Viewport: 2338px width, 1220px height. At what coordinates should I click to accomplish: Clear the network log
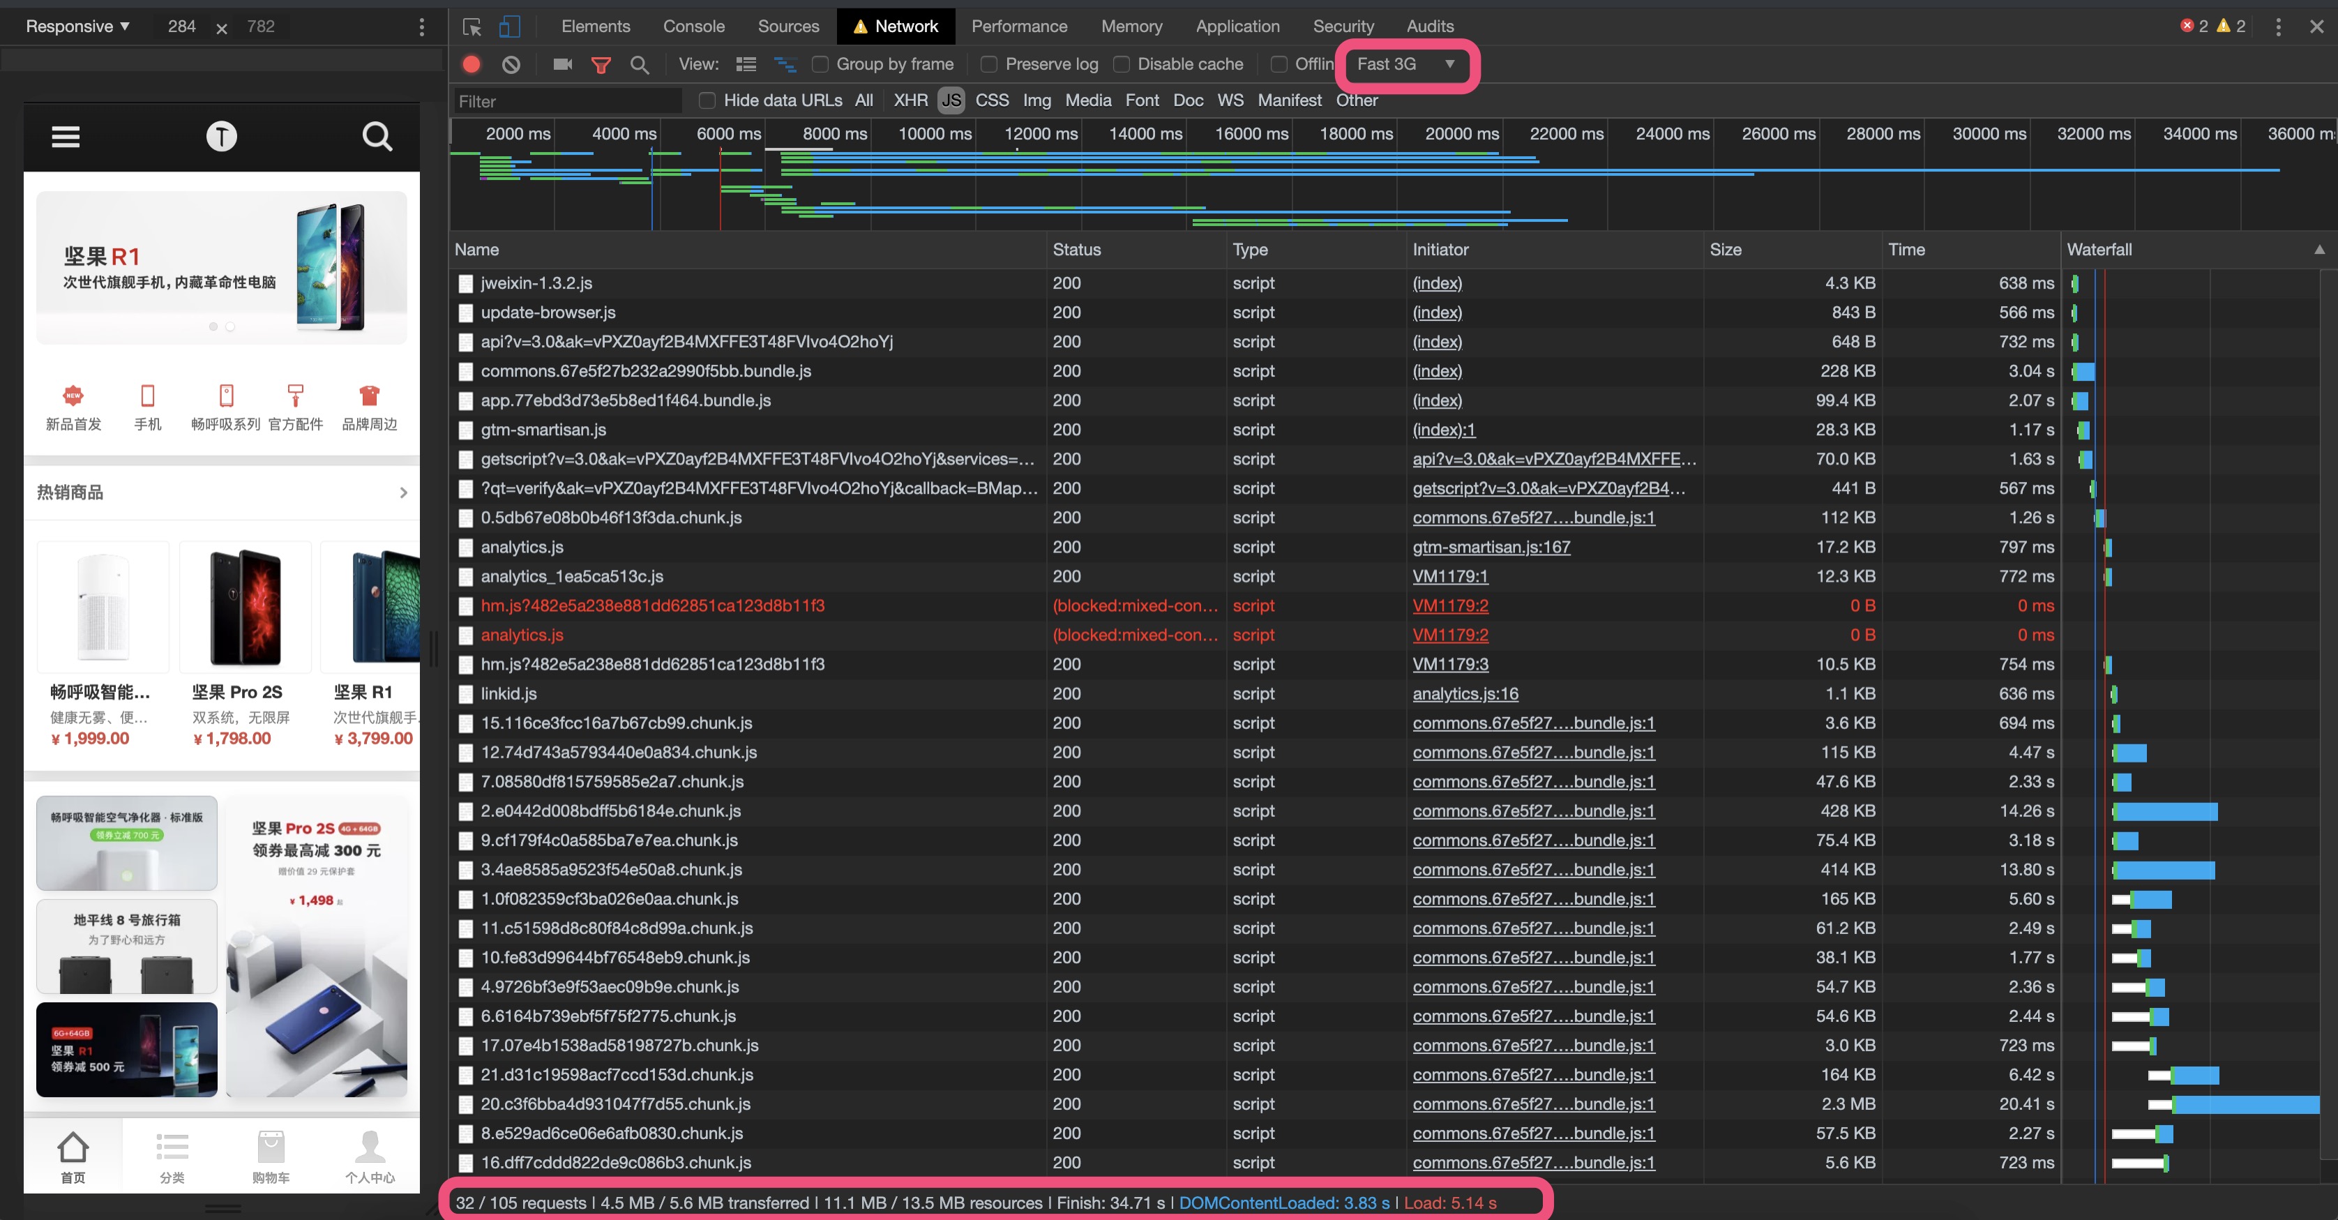[x=512, y=64]
